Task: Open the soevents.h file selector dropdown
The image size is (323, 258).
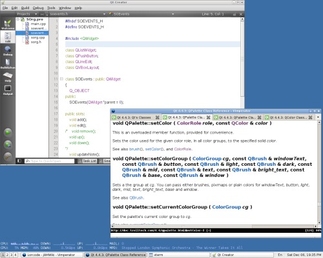Action: coord(104,14)
